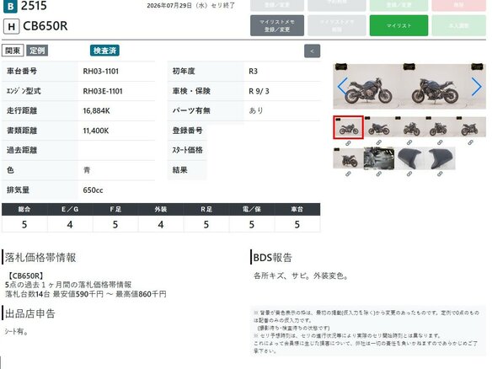Select the first-year value 'R3'
The height and width of the screenshot is (369, 492).
pyautogui.click(x=253, y=72)
